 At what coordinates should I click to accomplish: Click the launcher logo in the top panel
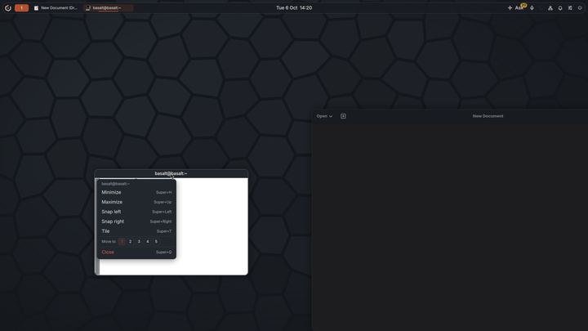[8, 8]
